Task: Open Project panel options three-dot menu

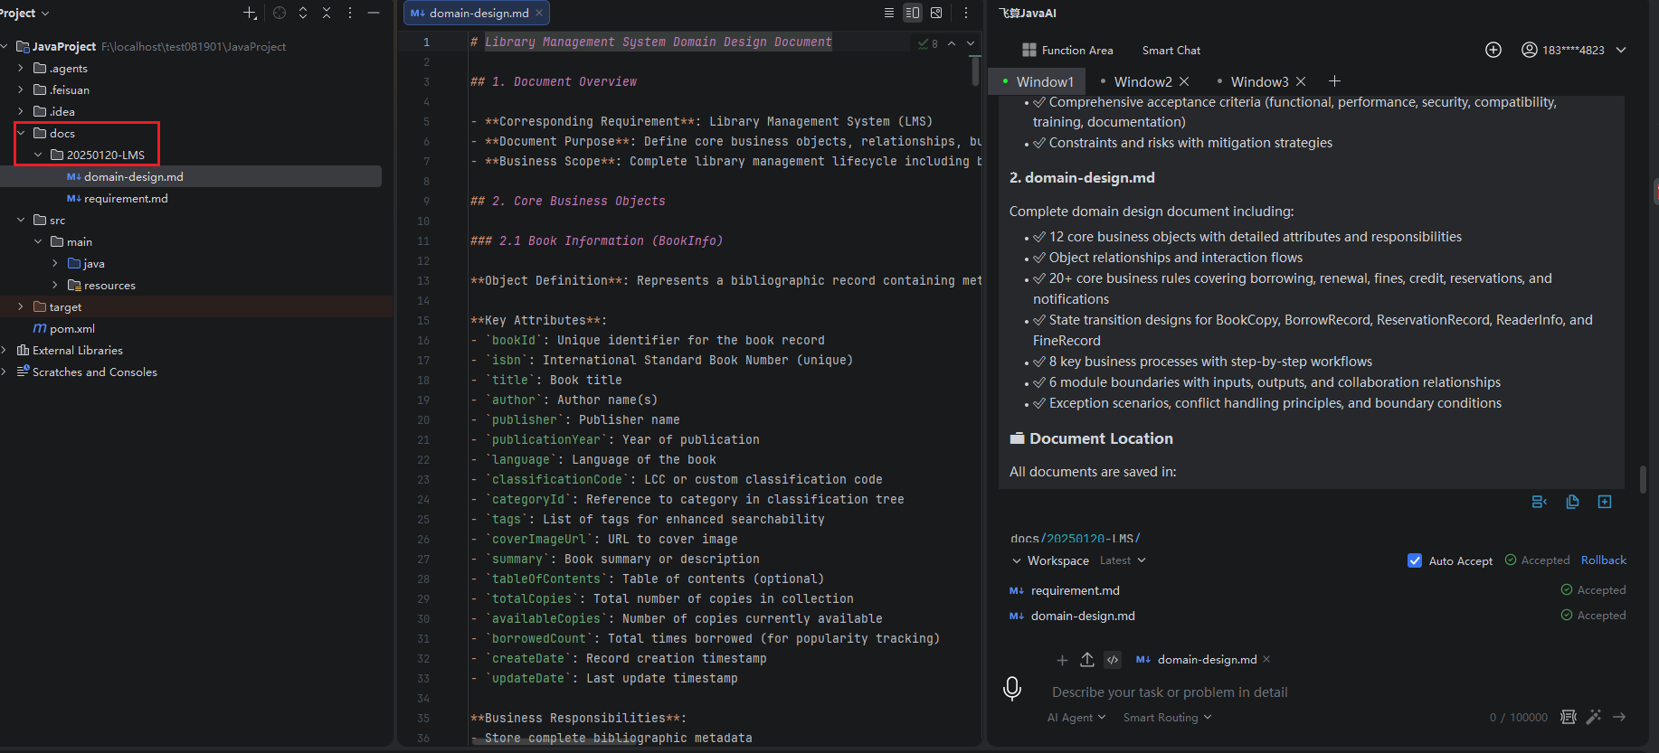Action: pyautogui.click(x=350, y=13)
